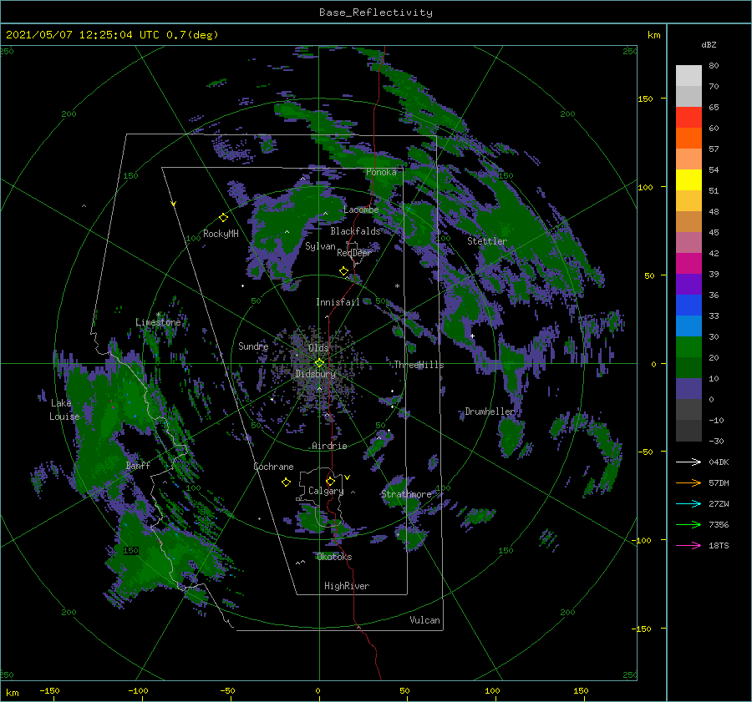
Task: Click the magenta swatch in dBZ legend
Action: point(688,264)
